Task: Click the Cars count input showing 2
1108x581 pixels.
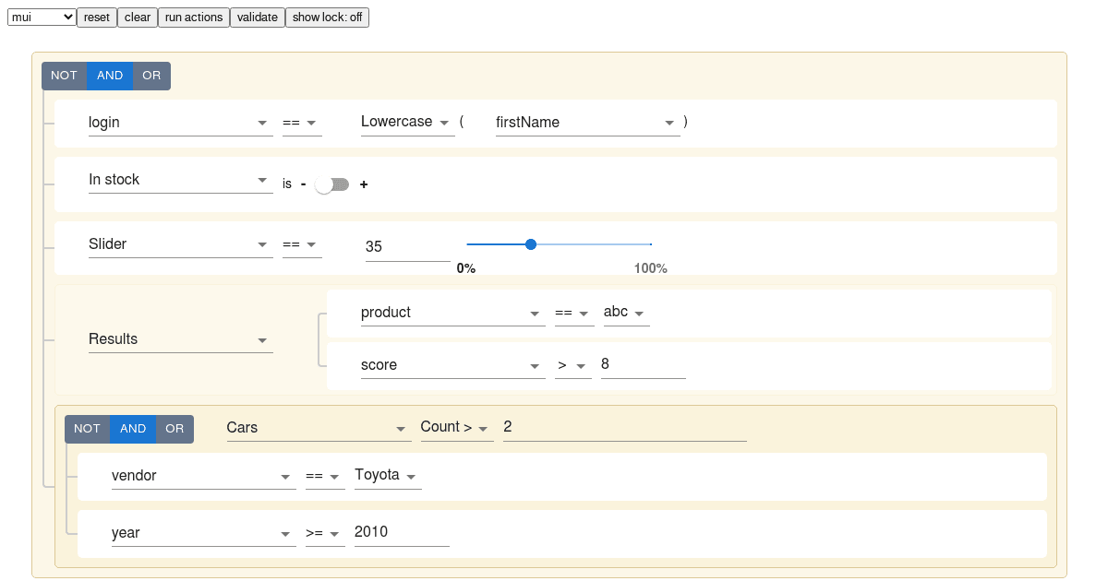Action: pyautogui.click(x=625, y=427)
